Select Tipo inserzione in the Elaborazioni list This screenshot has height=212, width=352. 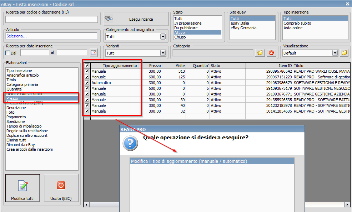click(x=42, y=71)
